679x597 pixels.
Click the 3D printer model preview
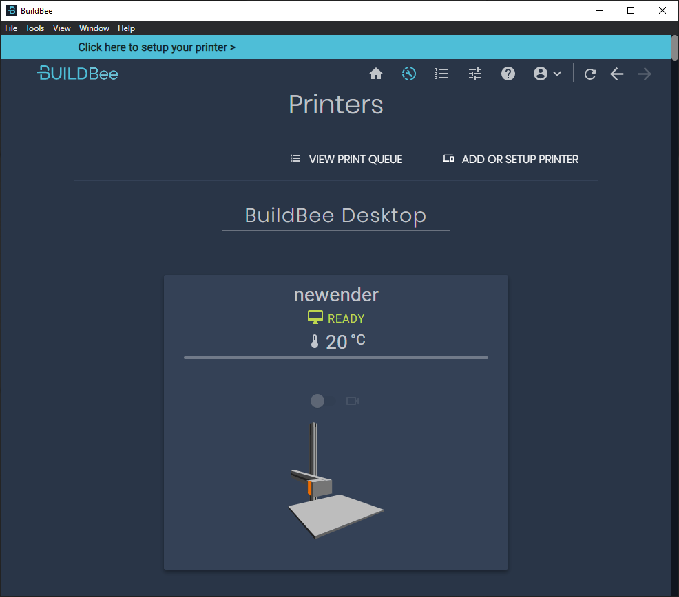[x=335, y=481]
